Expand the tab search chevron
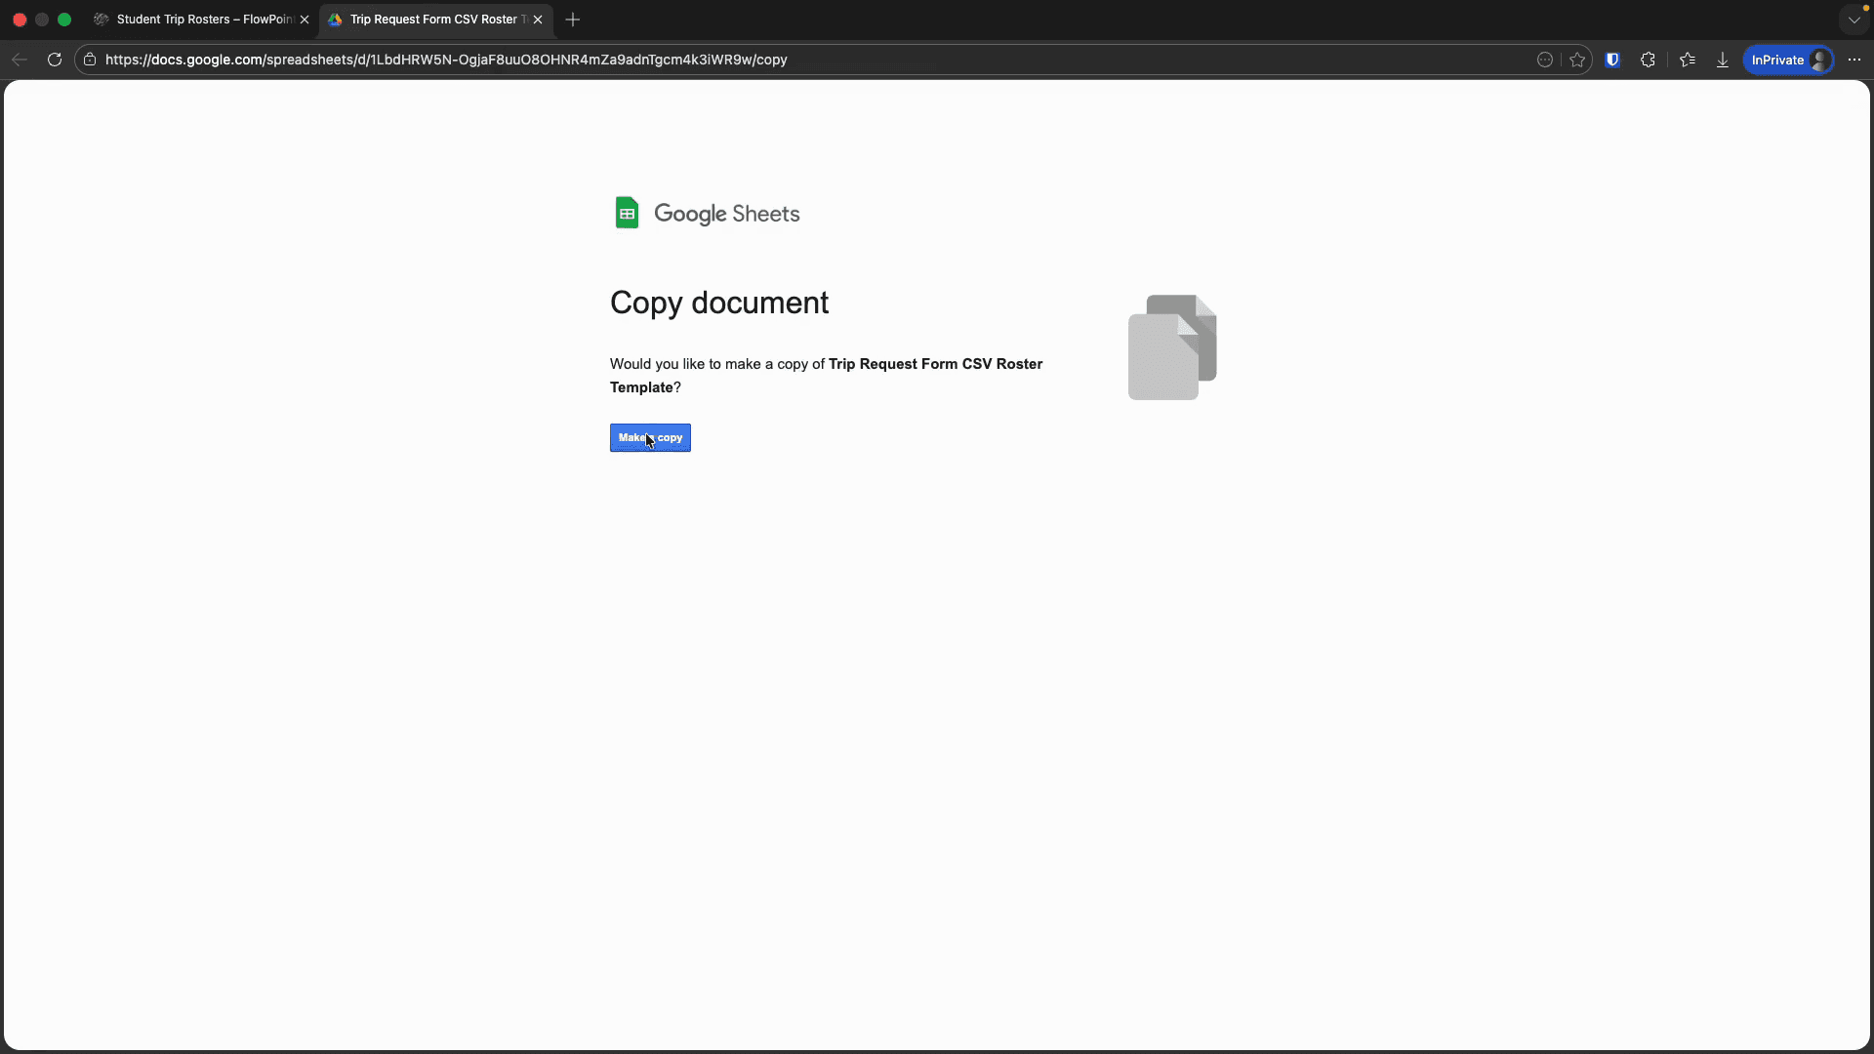 coord(1854,20)
